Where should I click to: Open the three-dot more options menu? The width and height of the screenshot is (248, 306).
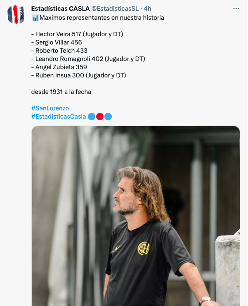click(236, 9)
